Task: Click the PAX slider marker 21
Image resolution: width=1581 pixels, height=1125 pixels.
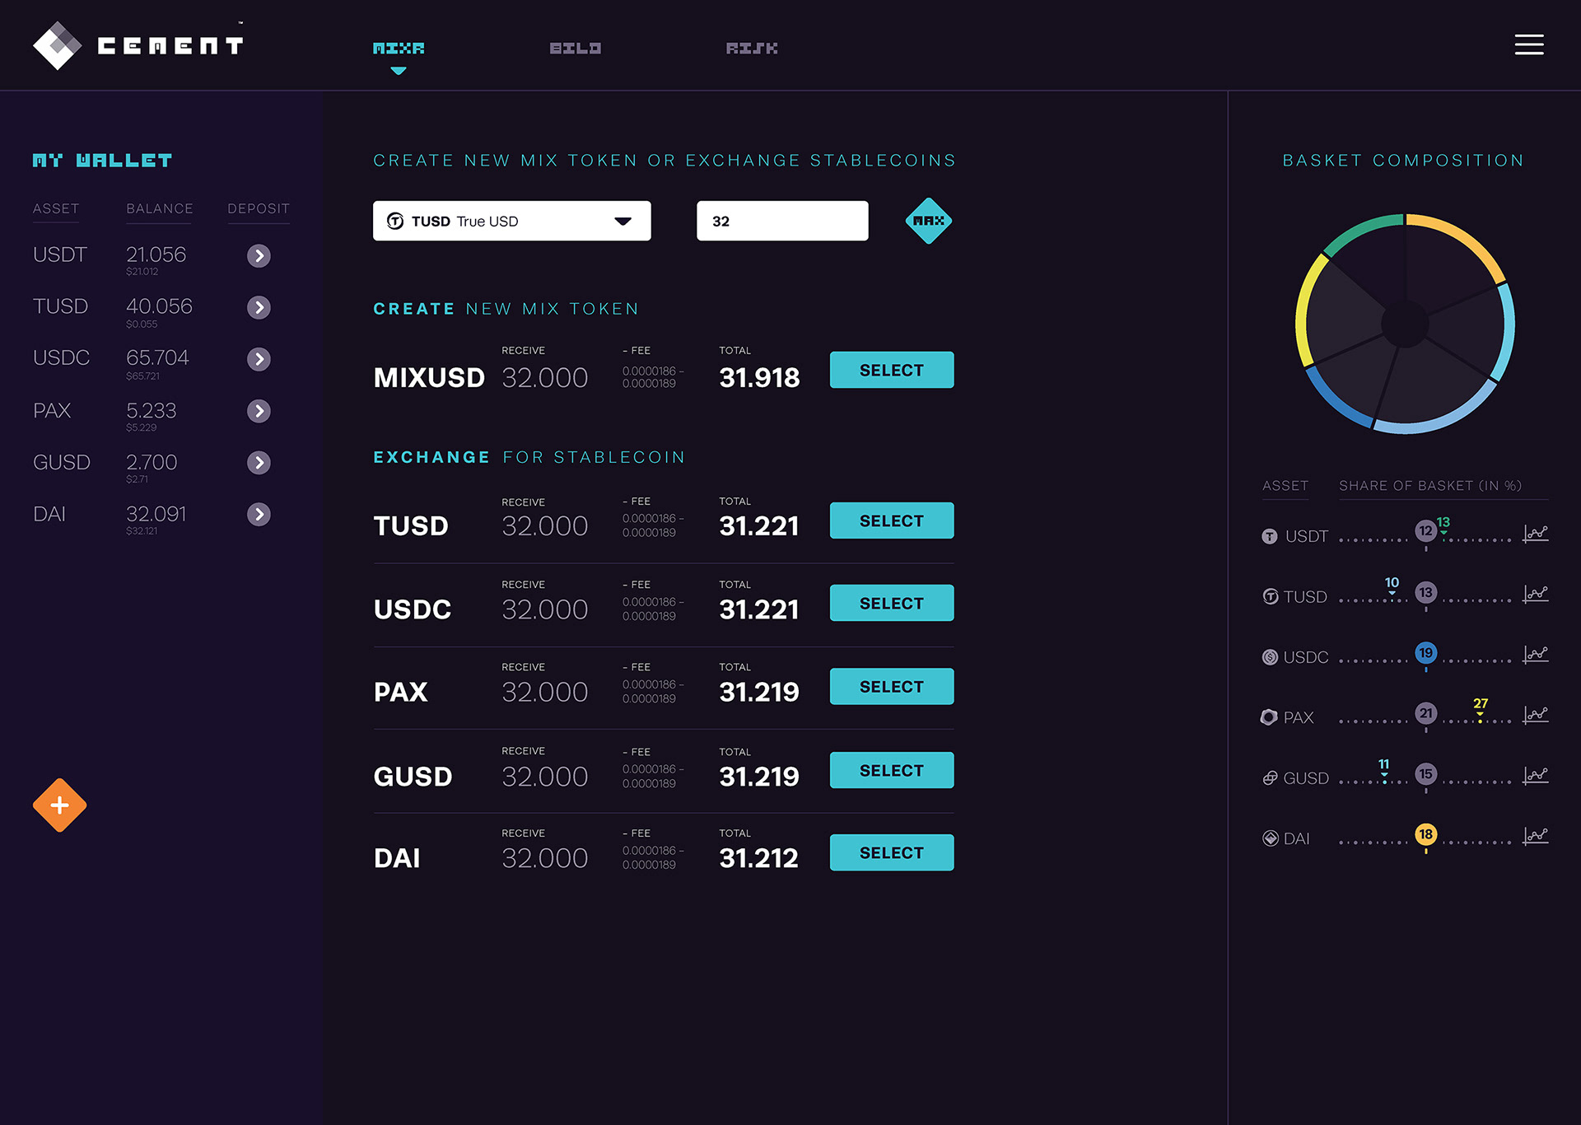Action: click(x=1425, y=713)
